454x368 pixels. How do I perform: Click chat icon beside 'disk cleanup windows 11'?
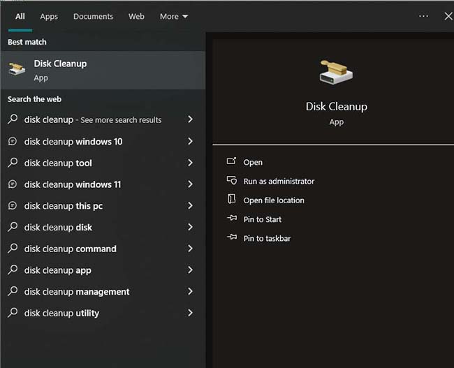tap(13, 184)
